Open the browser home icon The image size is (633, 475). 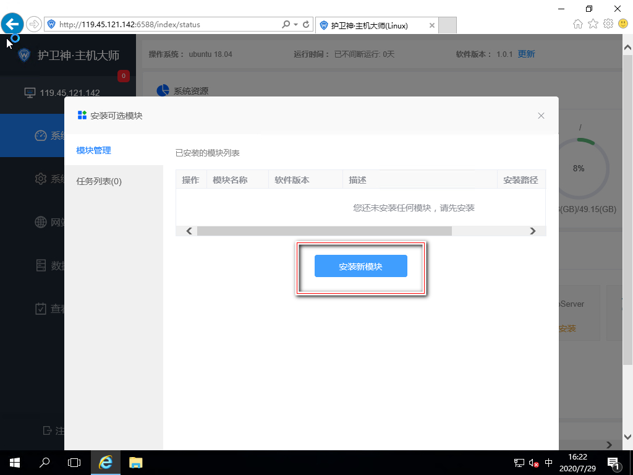click(x=578, y=24)
